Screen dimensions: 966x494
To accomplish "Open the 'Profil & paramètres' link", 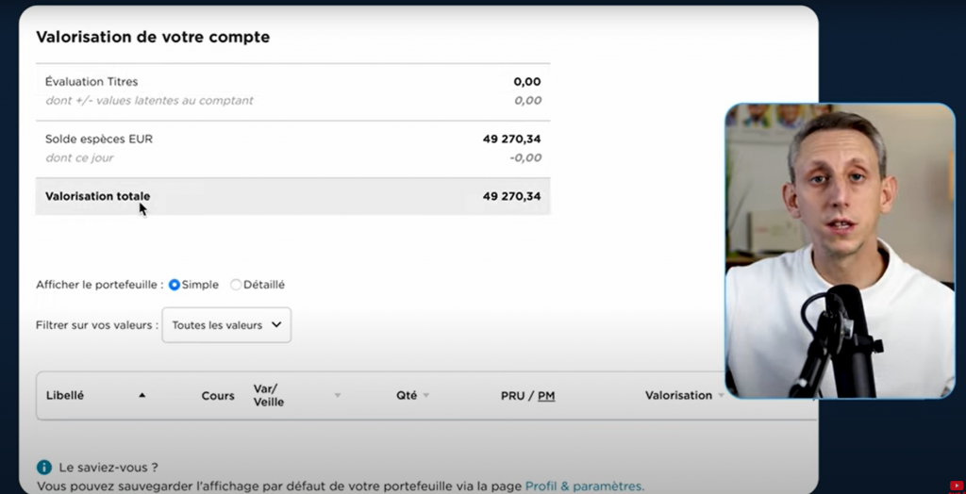I will [x=584, y=486].
